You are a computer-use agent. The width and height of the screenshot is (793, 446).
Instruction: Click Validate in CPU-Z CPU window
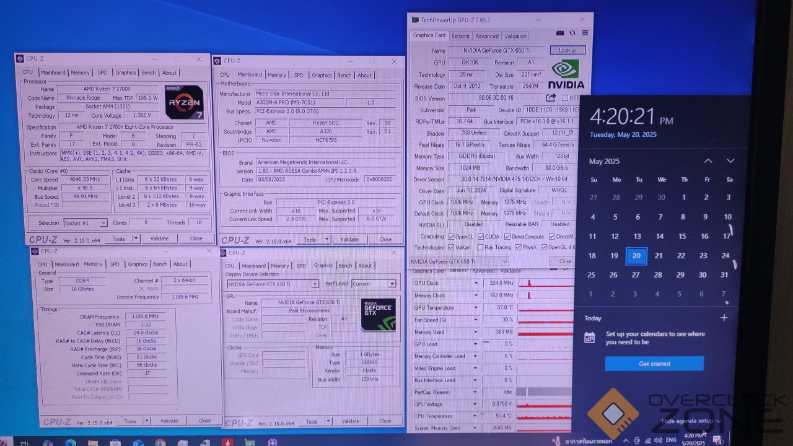[x=159, y=238]
